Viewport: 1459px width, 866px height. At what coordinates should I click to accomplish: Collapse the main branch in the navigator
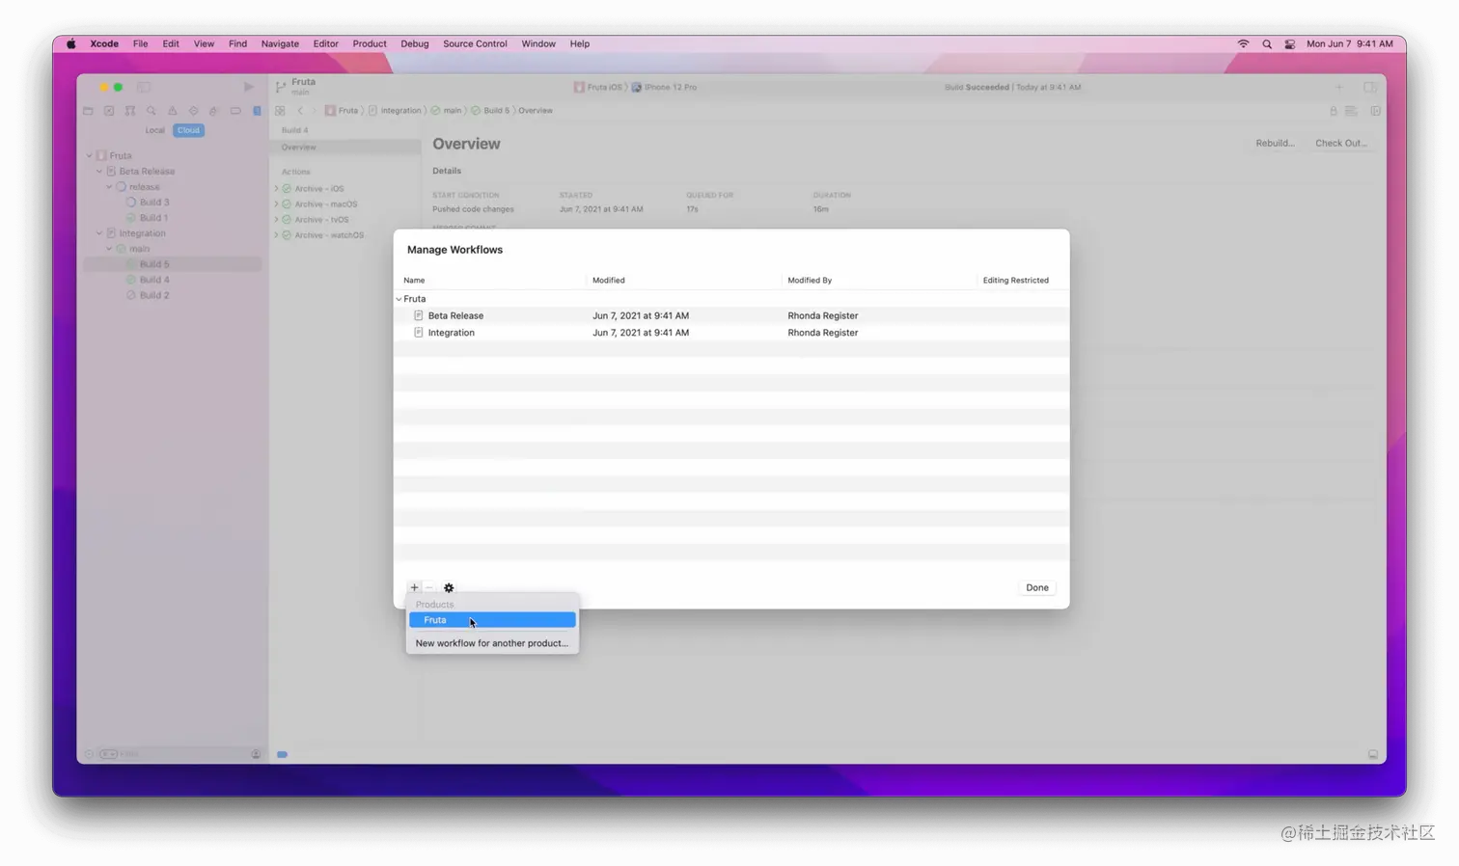click(110, 249)
